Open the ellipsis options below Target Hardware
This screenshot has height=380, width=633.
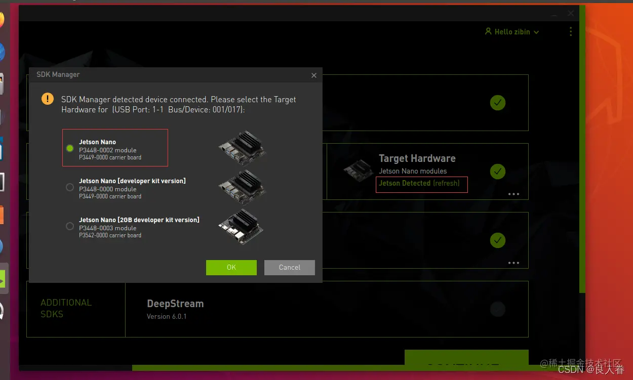coord(514,263)
